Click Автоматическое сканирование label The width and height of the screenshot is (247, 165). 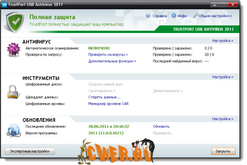point(52,48)
